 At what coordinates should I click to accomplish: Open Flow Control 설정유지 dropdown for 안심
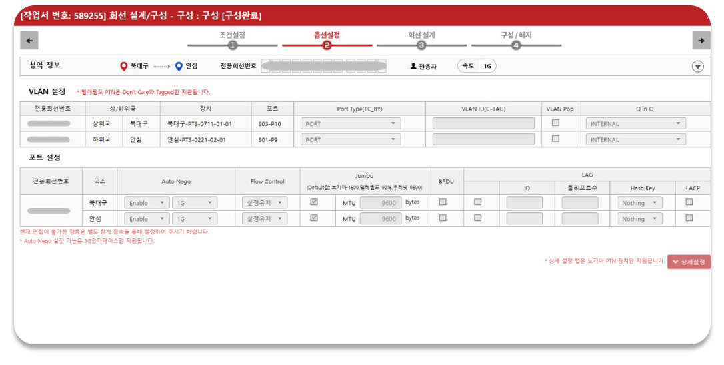(x=265, y=218)
